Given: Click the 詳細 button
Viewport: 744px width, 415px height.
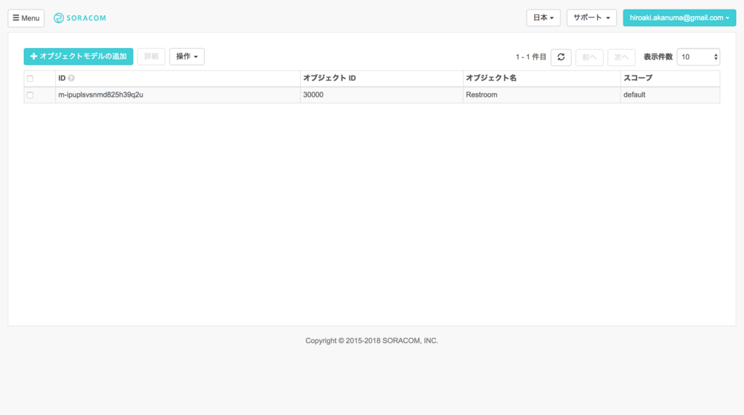Looking at the screenshot, I should click(x=151, y=56).
